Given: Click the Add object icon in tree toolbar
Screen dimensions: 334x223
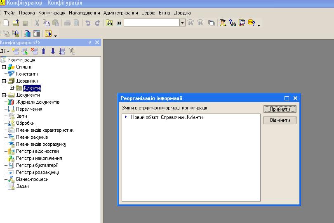Looking at the screenshot, I should (x=15, y=51).
